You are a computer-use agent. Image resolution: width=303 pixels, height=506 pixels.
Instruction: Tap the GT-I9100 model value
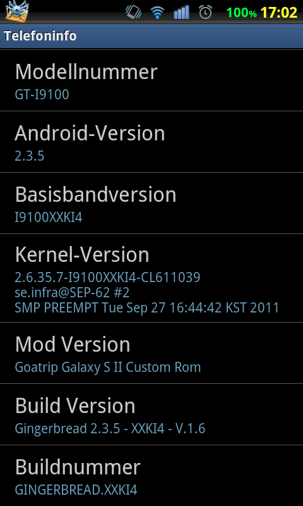tap(42, 94)
